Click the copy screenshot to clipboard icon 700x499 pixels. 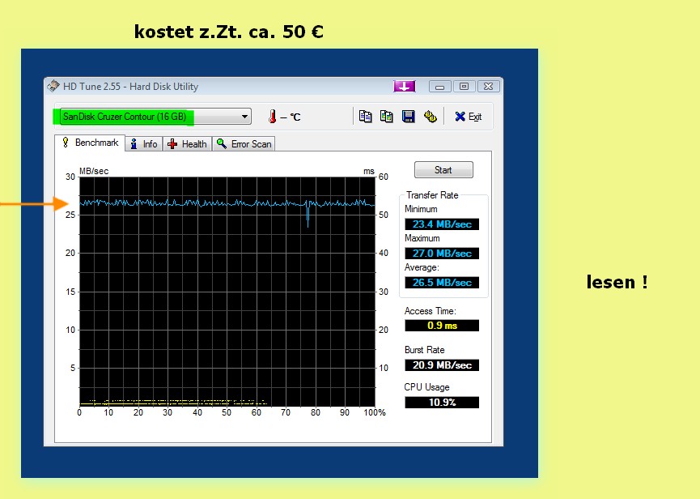point(387,117)
